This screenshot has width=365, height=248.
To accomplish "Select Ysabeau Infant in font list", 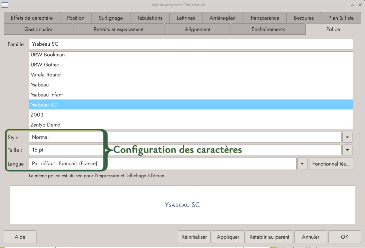I will tap(47, 95).
